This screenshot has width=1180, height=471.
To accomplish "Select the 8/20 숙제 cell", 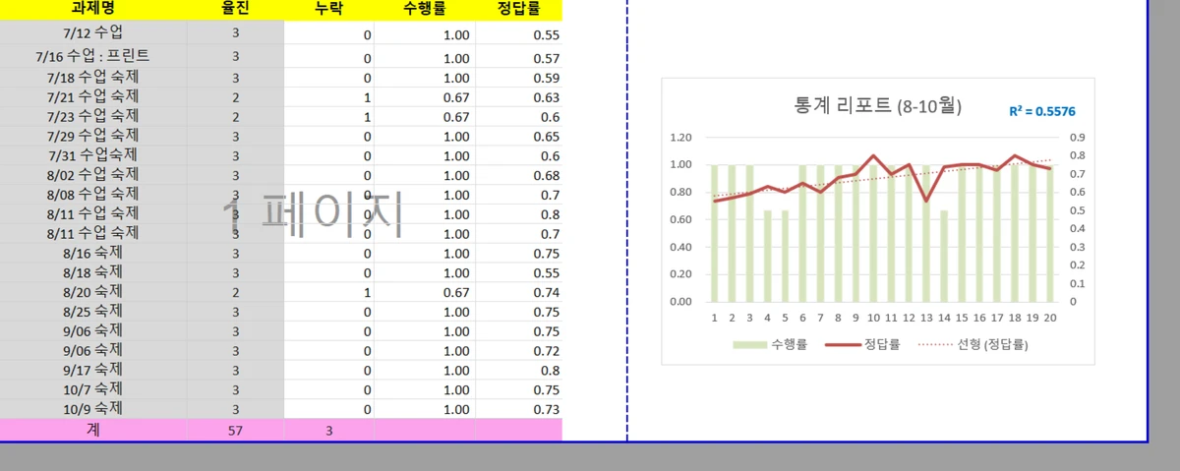I will [x=92, y=292].
